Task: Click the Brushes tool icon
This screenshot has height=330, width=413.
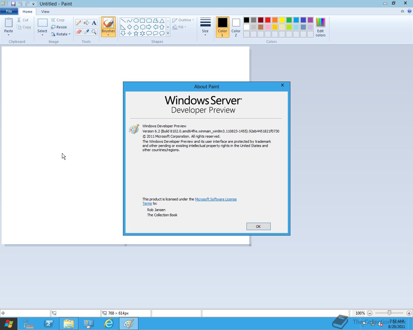Action: pos(108,23)
